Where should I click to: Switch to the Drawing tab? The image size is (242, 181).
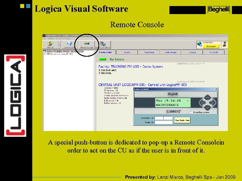[192, 52]
